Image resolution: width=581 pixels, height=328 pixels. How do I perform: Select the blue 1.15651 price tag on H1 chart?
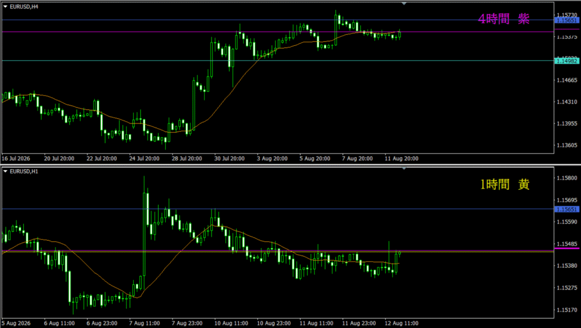pyautogui.click(x=567, y=209)
